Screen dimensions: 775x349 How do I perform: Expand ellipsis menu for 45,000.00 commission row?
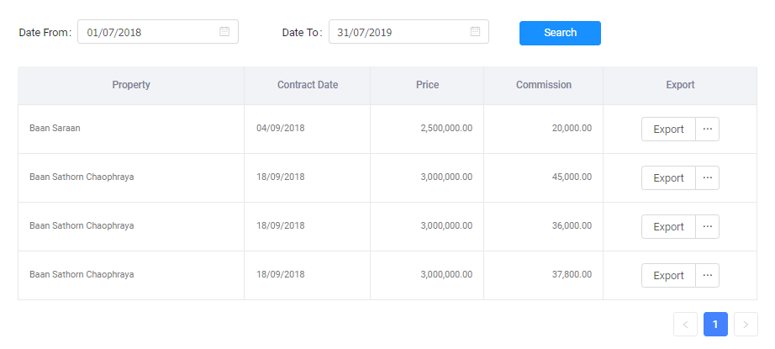click(x=707, y=178)
